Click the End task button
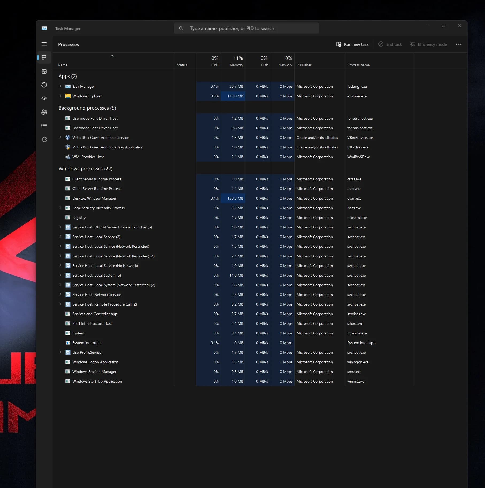 (390, 44)
